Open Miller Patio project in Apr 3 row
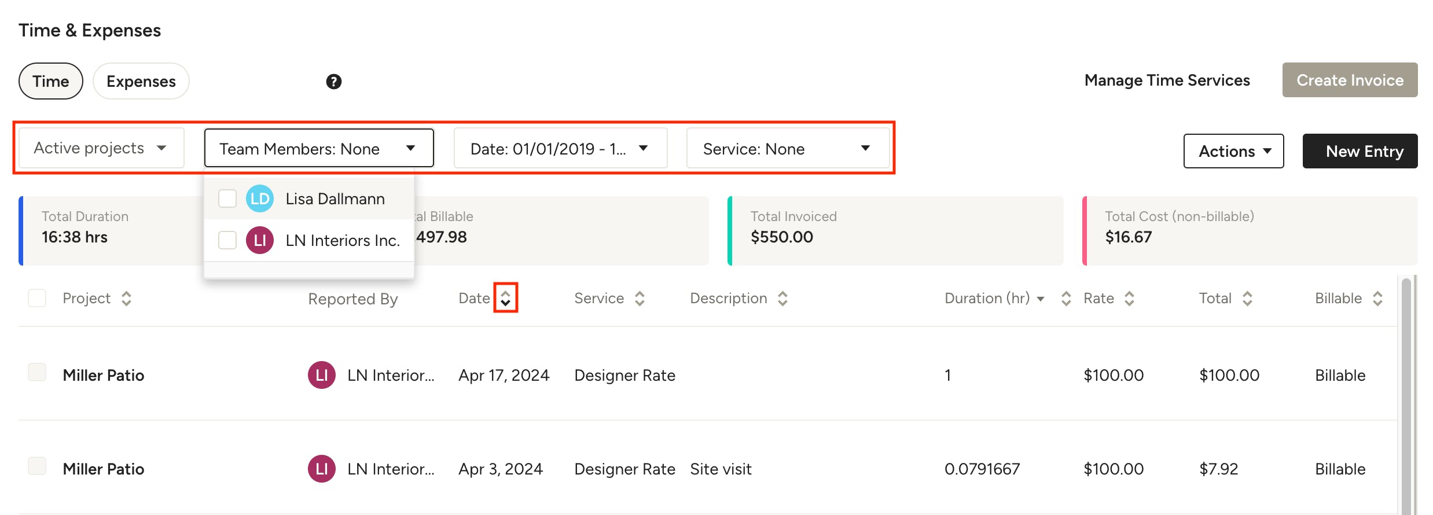 tap(103, 469)
